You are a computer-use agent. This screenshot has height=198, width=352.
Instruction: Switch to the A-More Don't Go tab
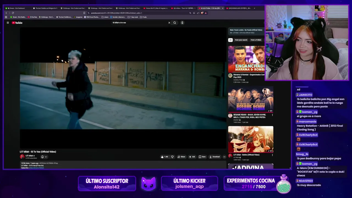[x=183, y=8]
